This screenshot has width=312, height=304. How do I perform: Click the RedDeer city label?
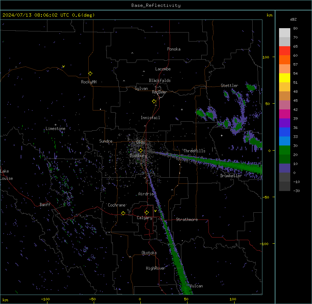[x=159, y=92]
